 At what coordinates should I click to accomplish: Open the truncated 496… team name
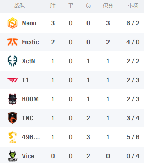click(x=31, y=137)
